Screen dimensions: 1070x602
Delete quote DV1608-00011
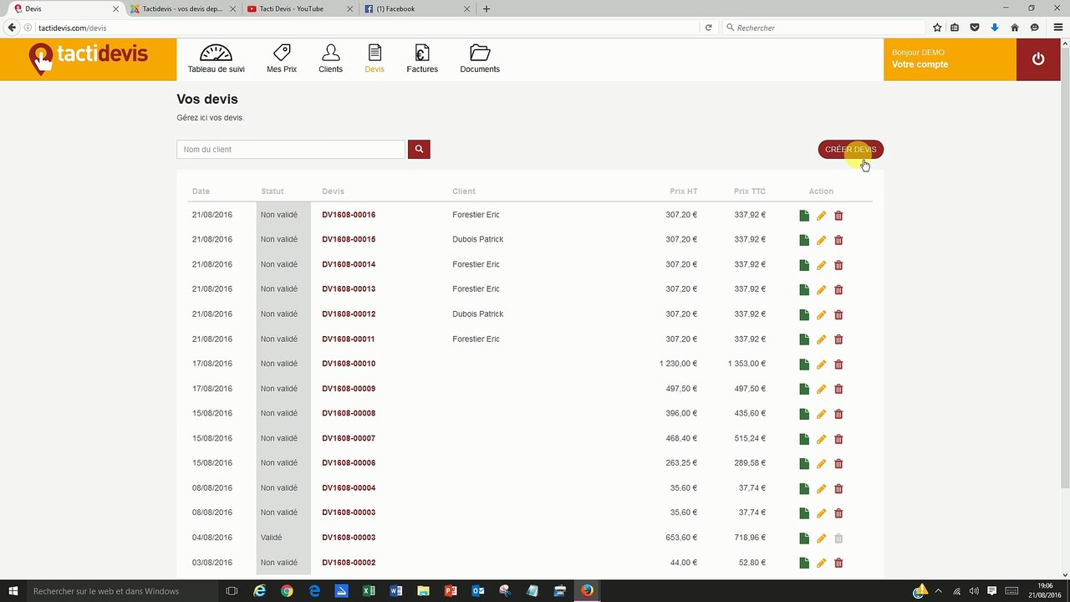838,339
